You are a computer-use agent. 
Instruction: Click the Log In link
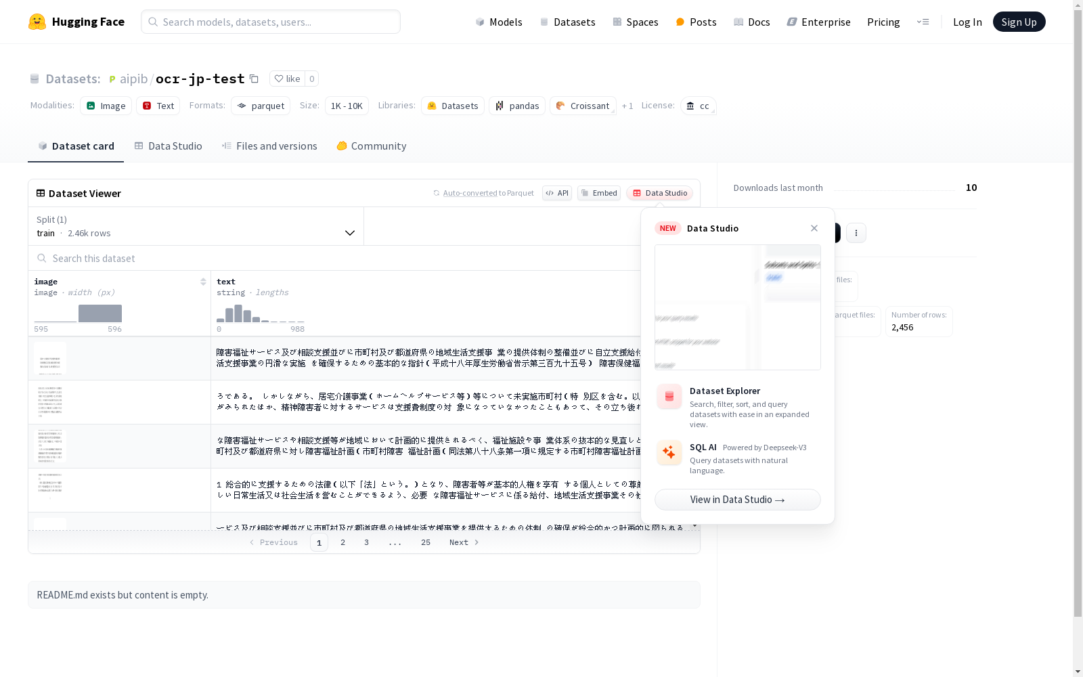tap(967, 22)
